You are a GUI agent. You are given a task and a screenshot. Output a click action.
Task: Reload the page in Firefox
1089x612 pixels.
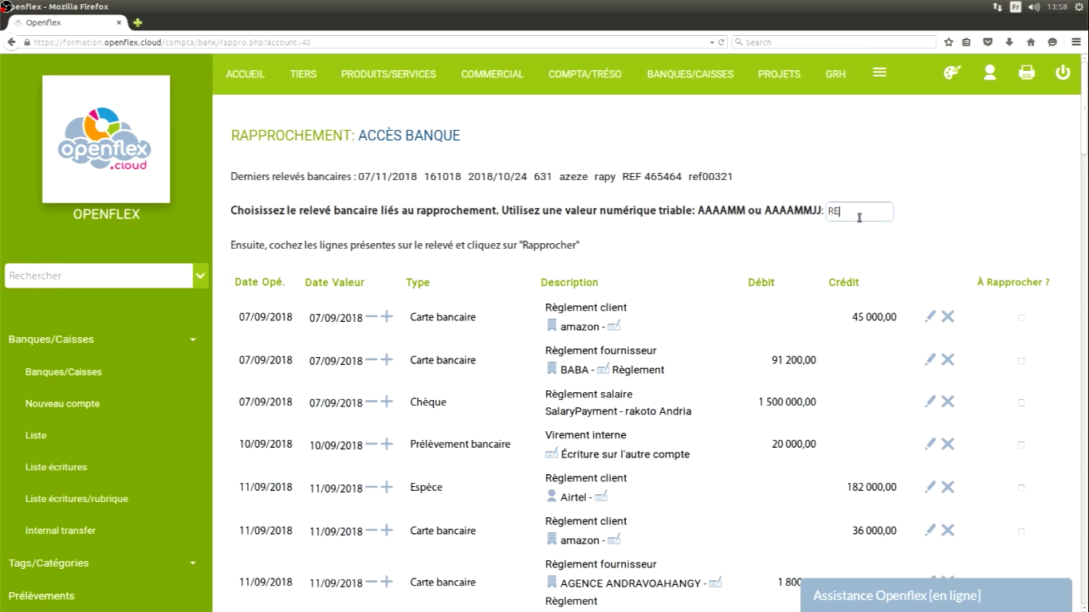tap(721, 42)
